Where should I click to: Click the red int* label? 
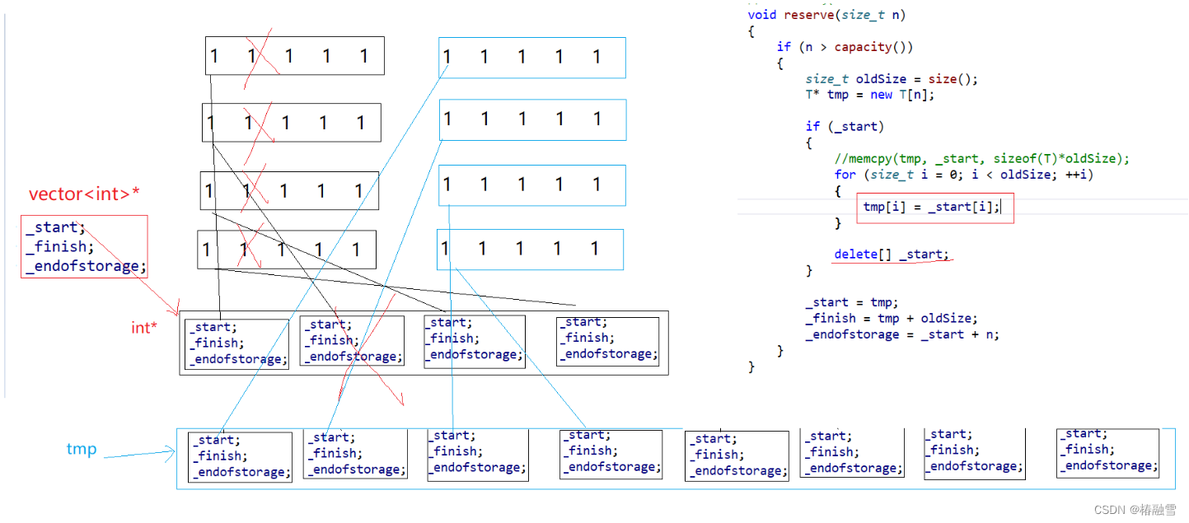click(x=143, y=328)
